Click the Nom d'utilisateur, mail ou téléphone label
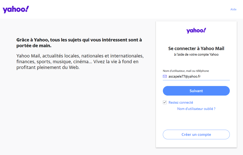Viewport: 243px width, 155px height. click(x=186, y=71)
